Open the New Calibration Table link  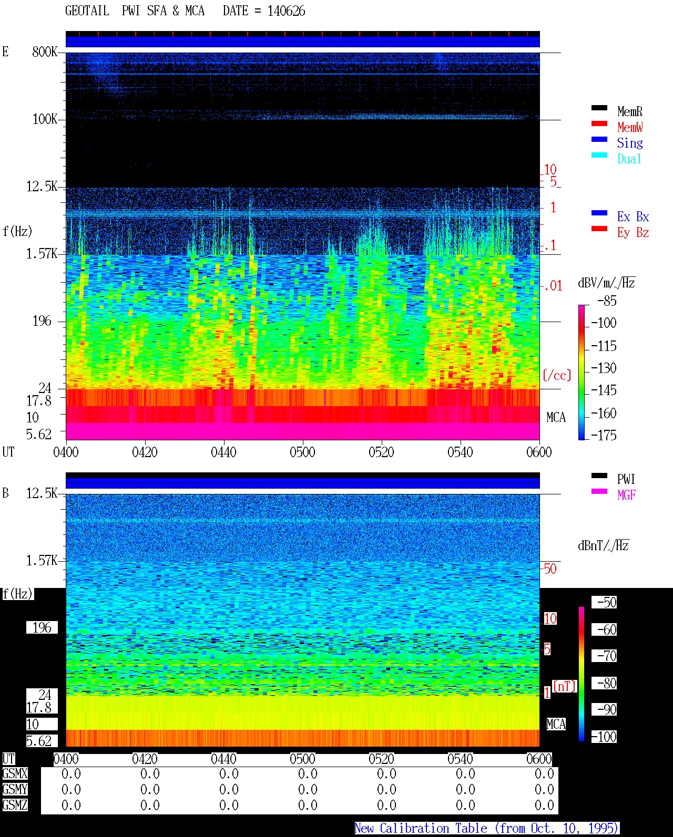pos(486,829)
